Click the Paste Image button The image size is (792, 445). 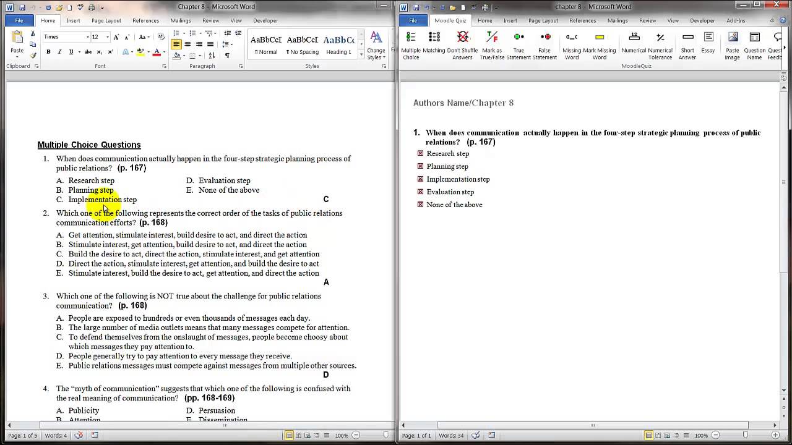point(733,46)
